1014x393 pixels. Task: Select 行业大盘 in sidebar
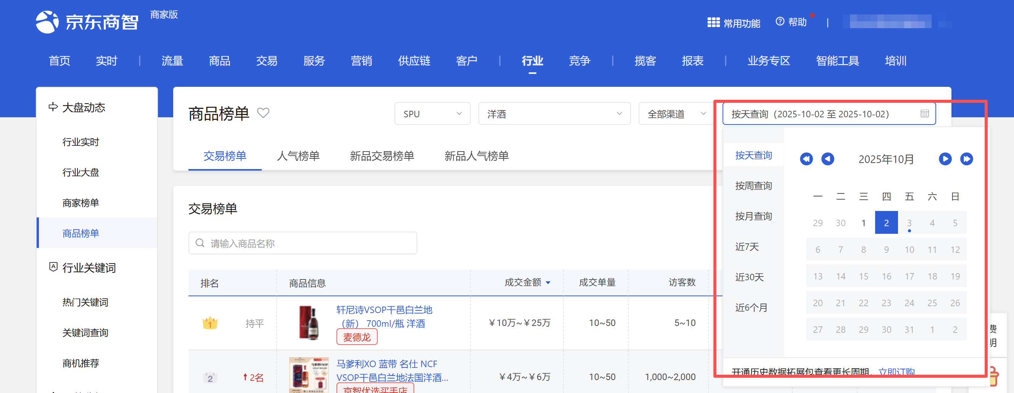click(x=81, y=172)
